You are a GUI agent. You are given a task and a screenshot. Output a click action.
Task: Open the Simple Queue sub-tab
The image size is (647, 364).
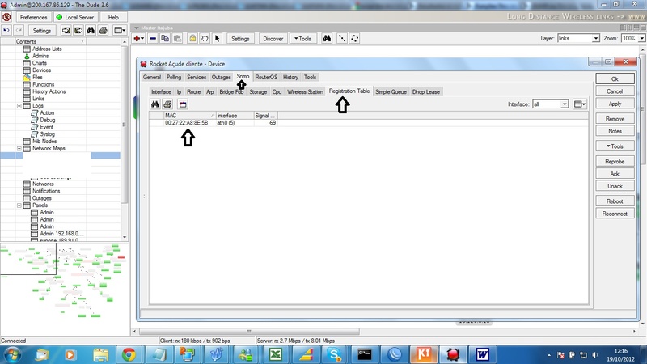tap(391, 91)
